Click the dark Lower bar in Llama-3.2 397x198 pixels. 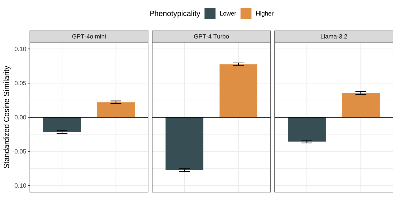pyautogui.click(x=307, y=129)
